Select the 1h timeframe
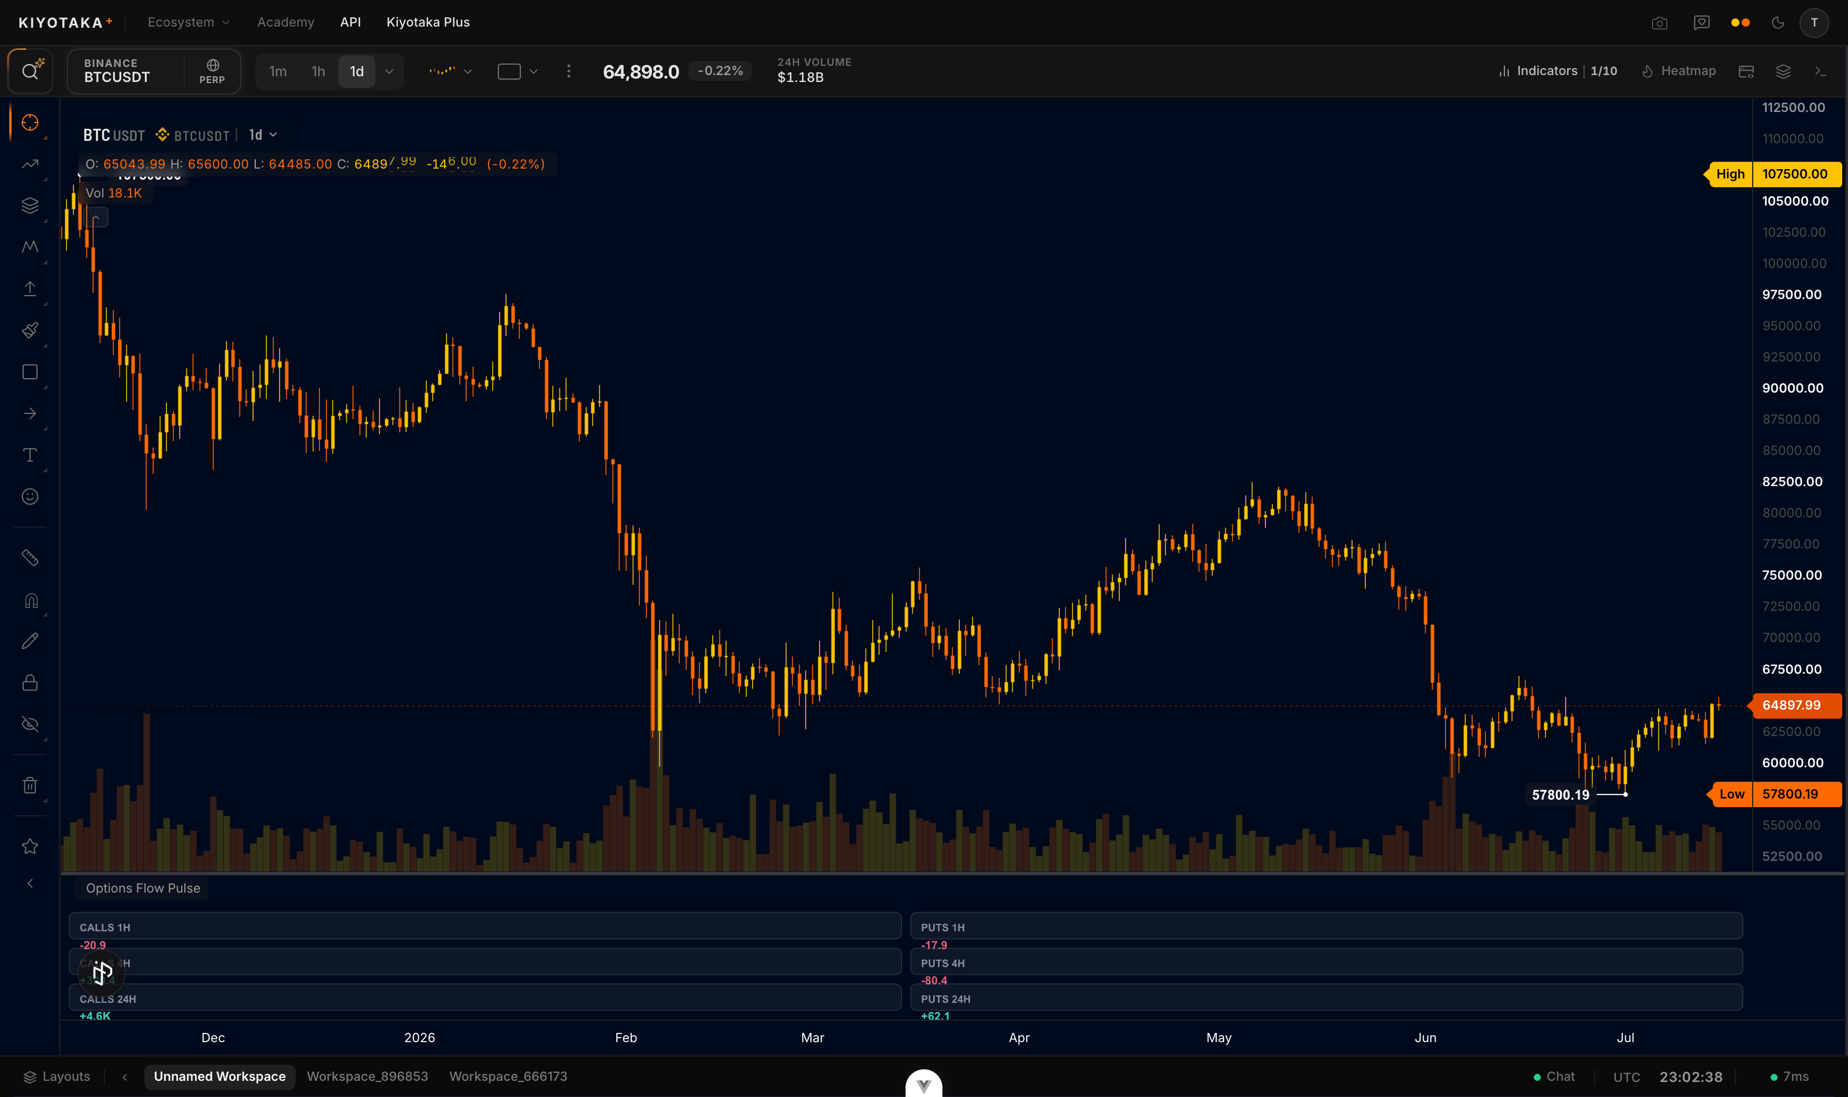Image resolution: width=1848 pixels, height=1097 pixels. [318, 71]
